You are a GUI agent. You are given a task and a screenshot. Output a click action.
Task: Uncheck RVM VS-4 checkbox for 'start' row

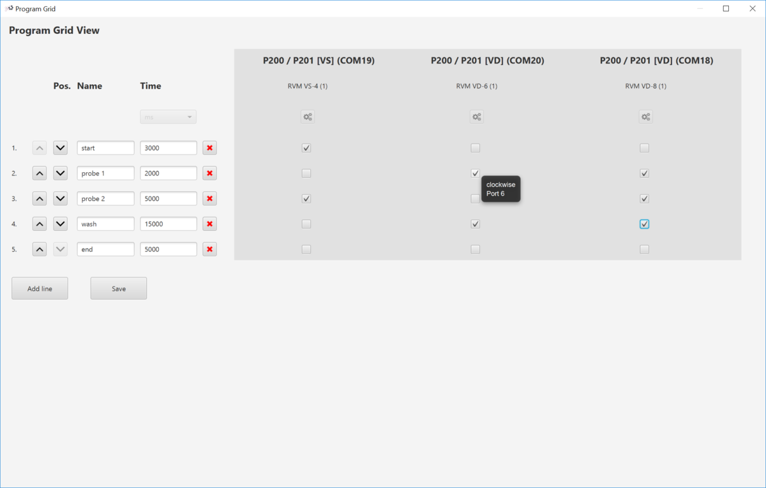coord(306,148)
